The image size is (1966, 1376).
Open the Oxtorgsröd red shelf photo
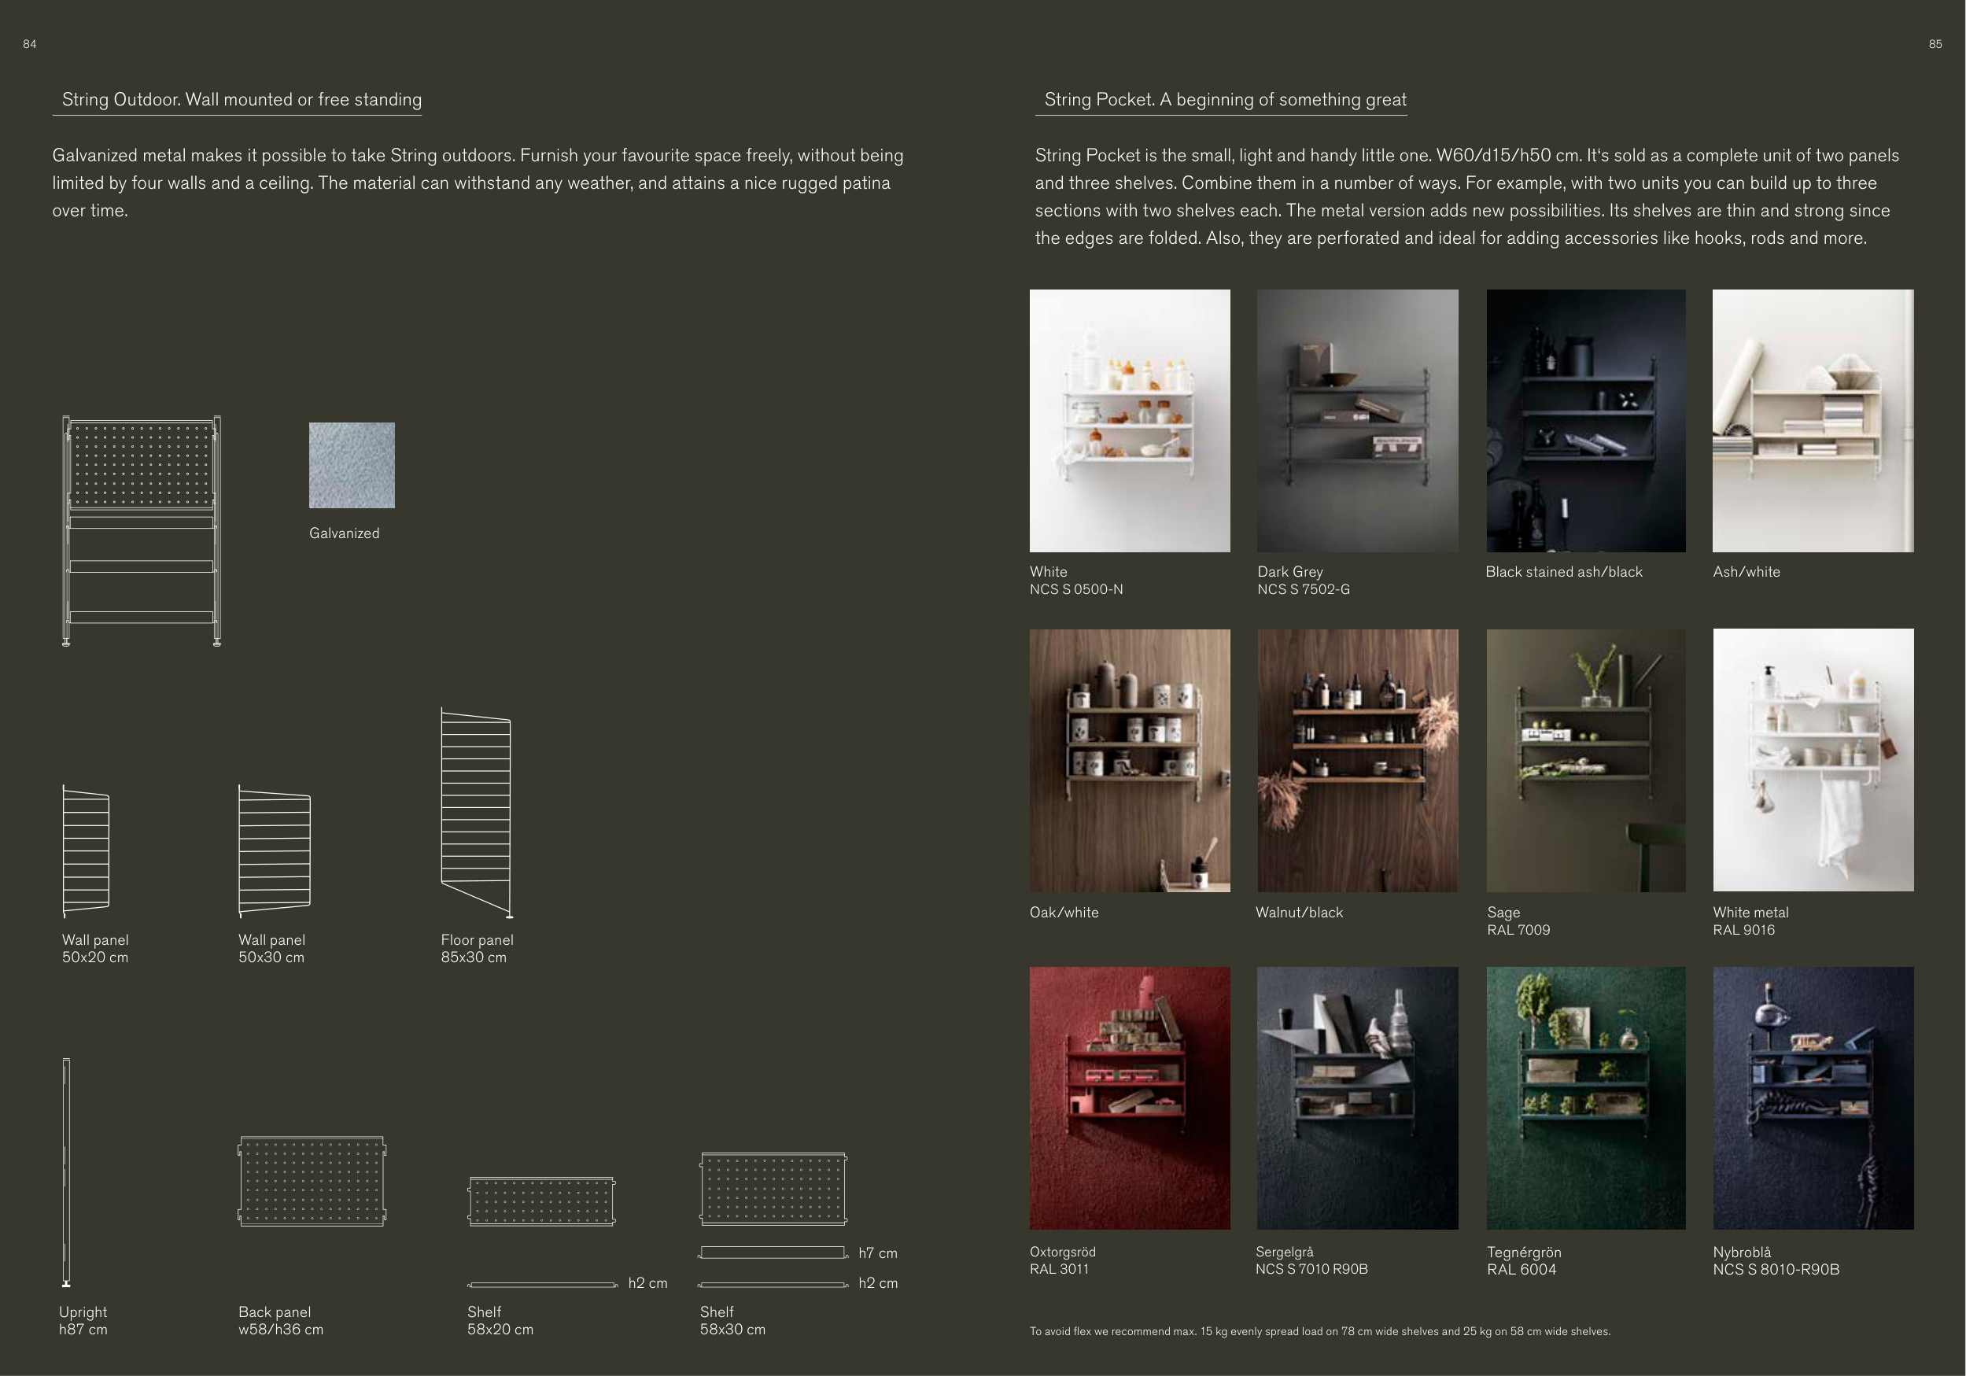pos(1130,1097)
